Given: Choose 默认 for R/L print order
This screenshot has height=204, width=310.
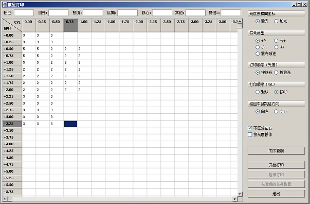Looking at the screenshot, I should coord(262,92).
